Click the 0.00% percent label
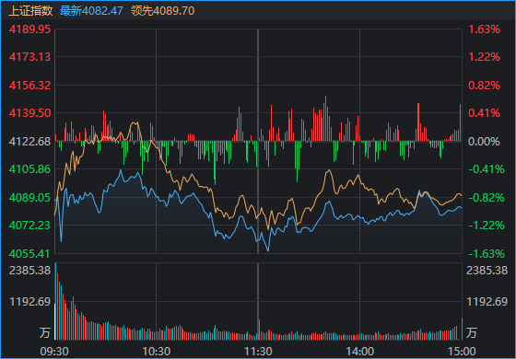 click(x=484, y=142)
